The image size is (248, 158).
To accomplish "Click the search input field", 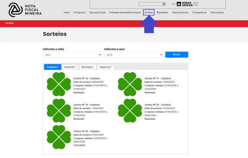I will pyautogui.click(x=150, y=4).
